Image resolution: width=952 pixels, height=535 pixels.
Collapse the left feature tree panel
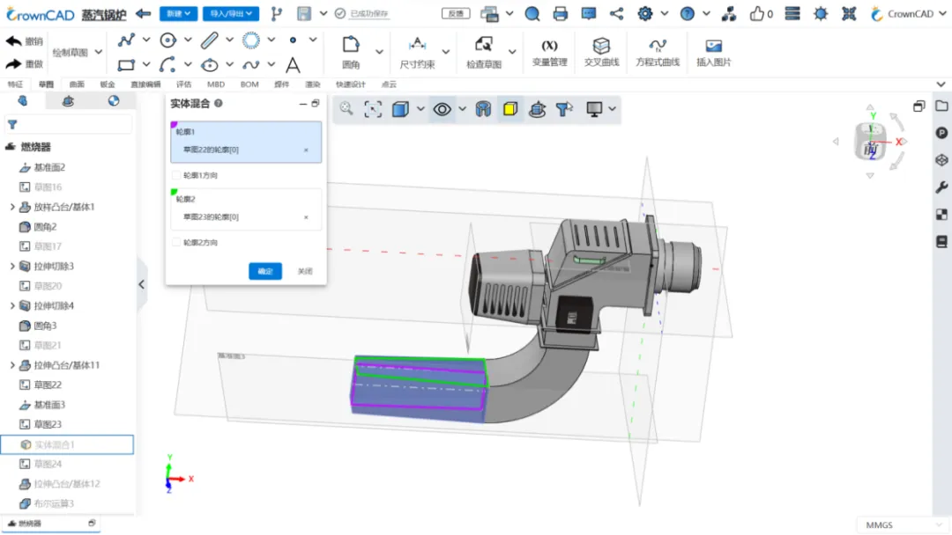pos(141,284)
